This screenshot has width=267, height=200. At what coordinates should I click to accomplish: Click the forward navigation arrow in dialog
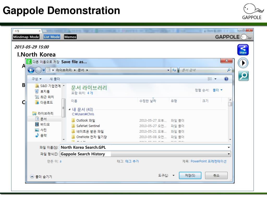tap(38, 70)
